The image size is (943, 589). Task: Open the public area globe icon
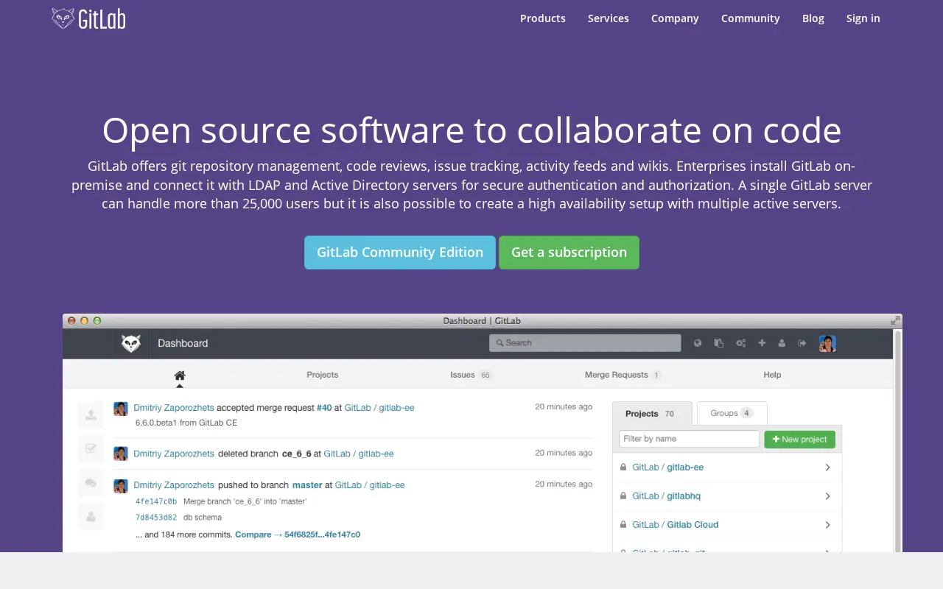click(x=698, y=343)
